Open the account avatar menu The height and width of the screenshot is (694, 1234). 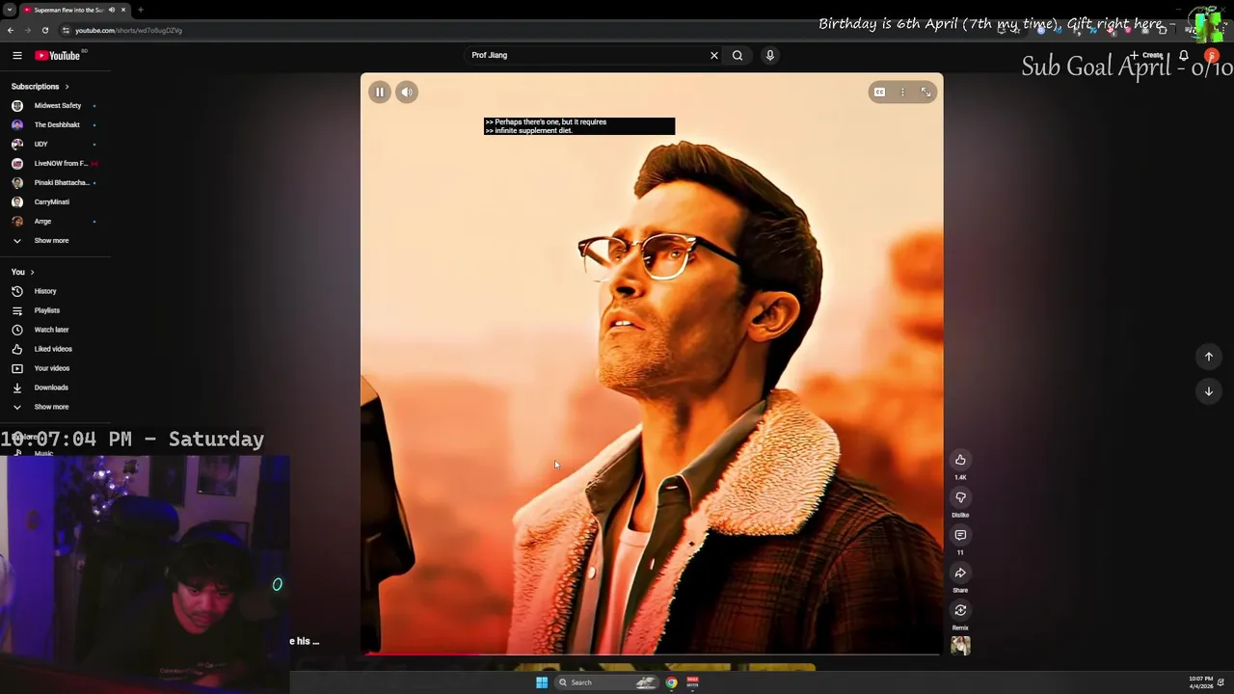1212,56
